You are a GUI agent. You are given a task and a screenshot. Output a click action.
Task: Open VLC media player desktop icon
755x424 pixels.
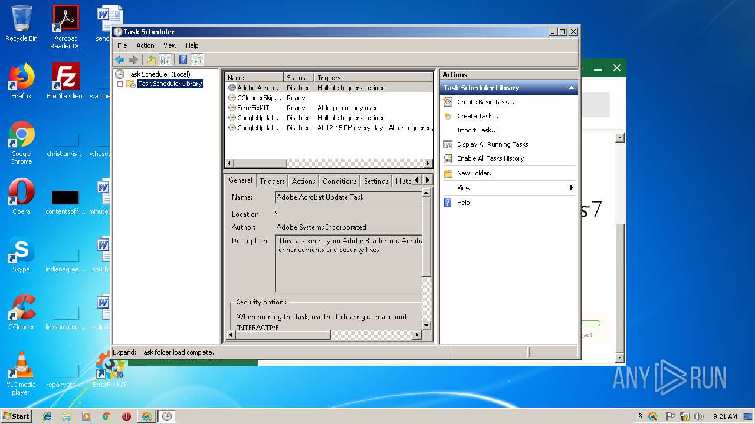point(21,373)
